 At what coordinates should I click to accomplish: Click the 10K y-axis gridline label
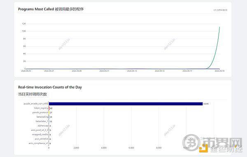click(x=24, y=31)
